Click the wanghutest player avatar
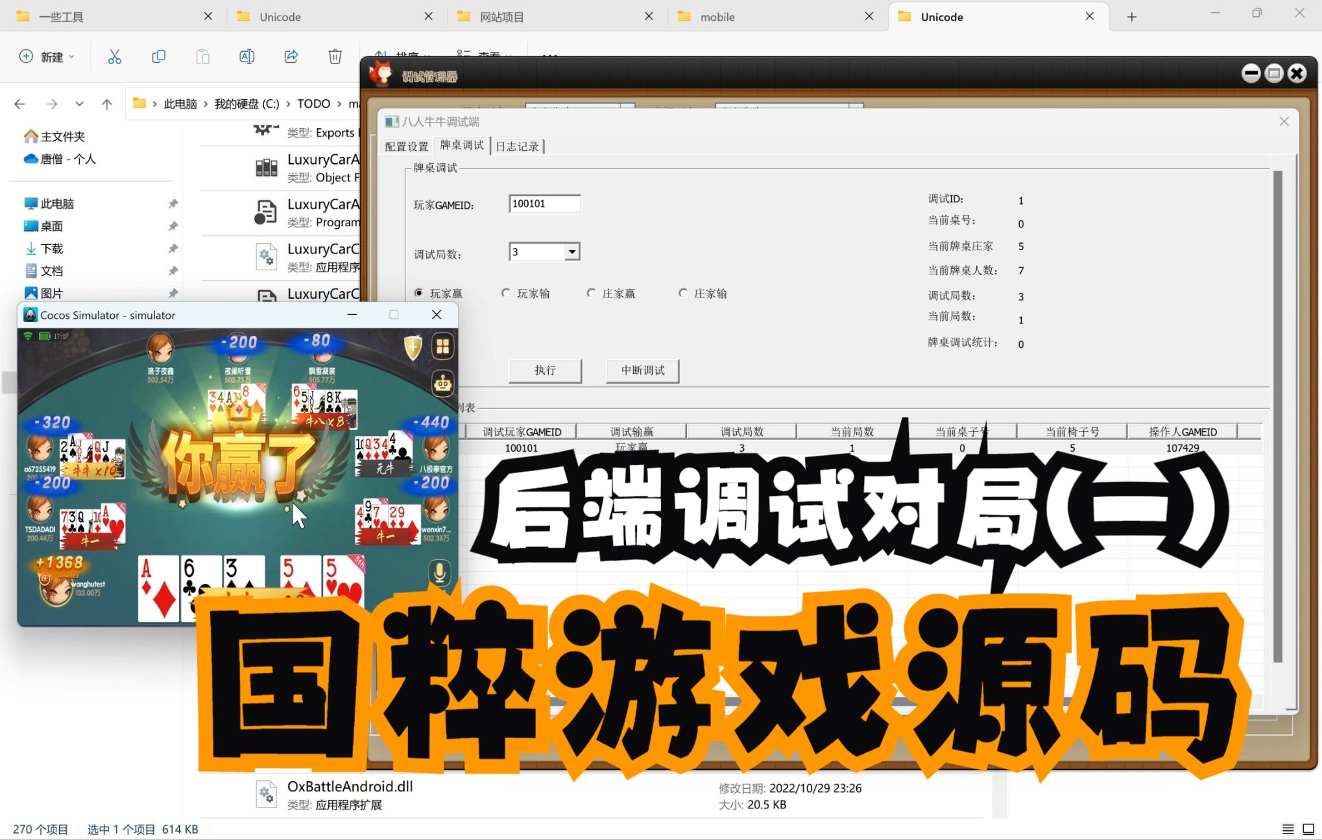The image size is (1322, 840). (x=56, y=590)
